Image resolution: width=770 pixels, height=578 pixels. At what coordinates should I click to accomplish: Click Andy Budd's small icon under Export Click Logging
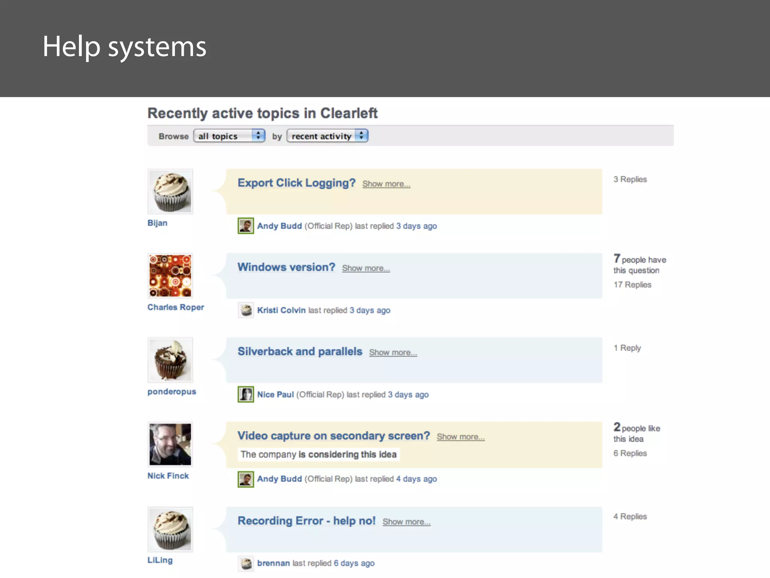tap(246, 226)
